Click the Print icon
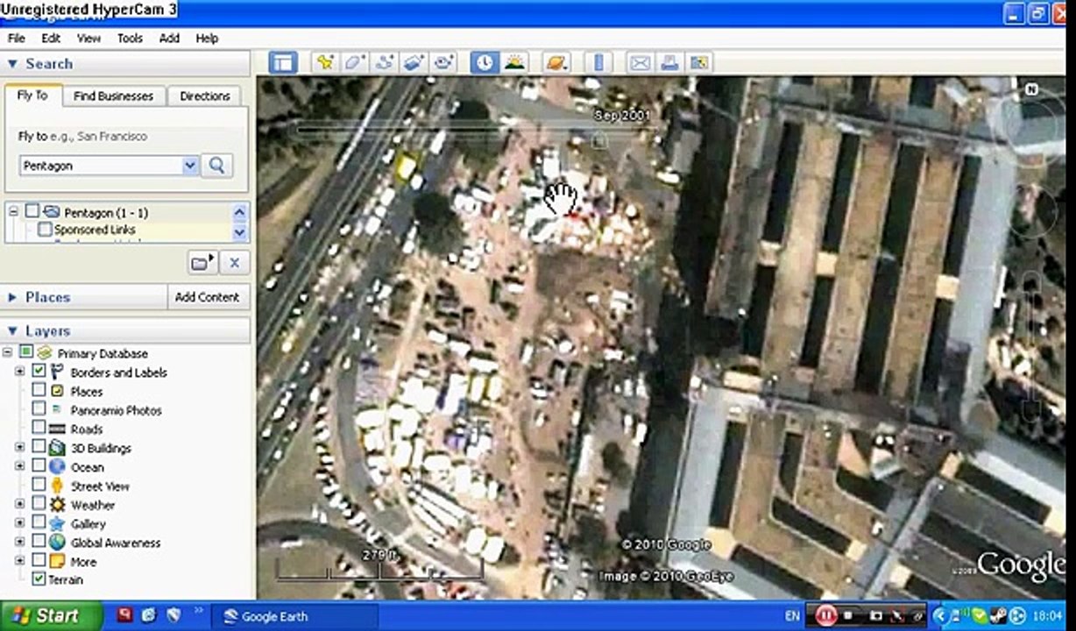The height and width of the screenshot is (631, 1076). [x=669, y=62]
